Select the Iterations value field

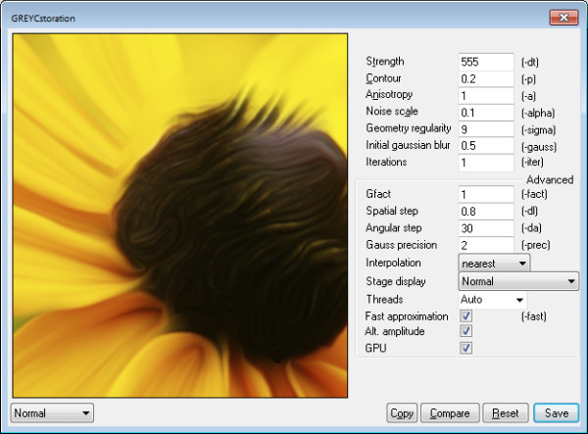tap(486, 163)
